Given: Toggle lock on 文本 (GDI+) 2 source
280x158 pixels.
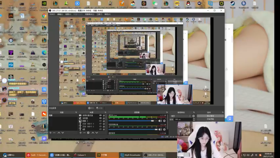Looking at the screenshot, I should [104, 126].
